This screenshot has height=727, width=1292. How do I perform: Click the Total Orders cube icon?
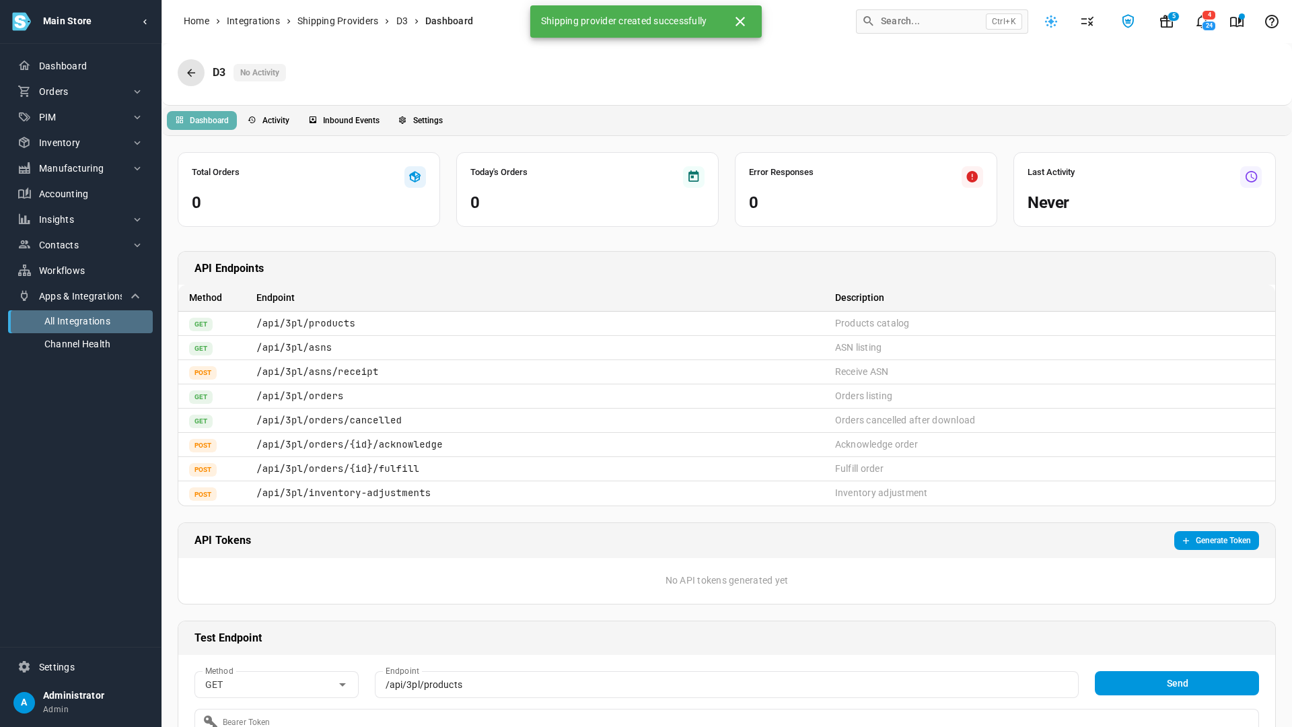coord(415,177)
